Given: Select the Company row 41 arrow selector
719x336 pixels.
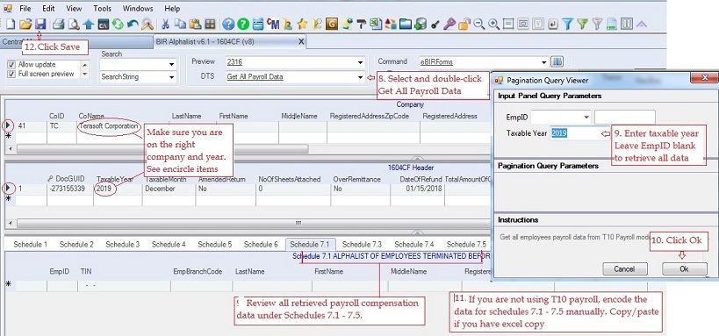Looking at the screenshot, I should [9, 125].
